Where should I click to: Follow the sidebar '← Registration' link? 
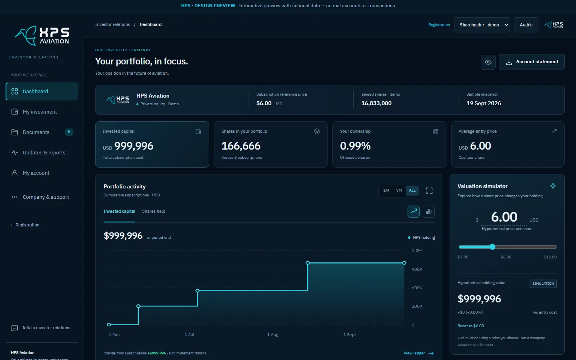coord(25,225)
